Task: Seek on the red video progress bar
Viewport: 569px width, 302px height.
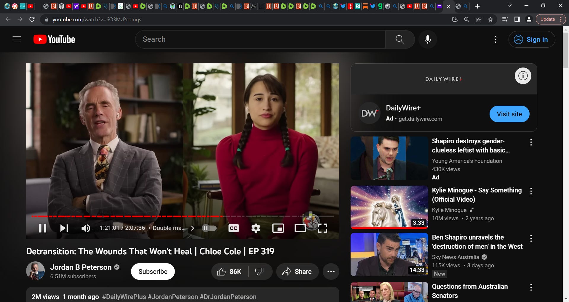Action: tap(183, 216)
